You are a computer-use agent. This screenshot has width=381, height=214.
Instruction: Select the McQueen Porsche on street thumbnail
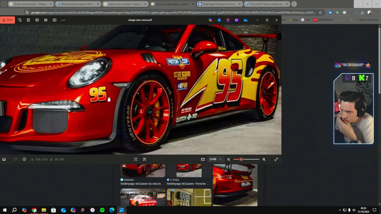click(x=143, y=197)
